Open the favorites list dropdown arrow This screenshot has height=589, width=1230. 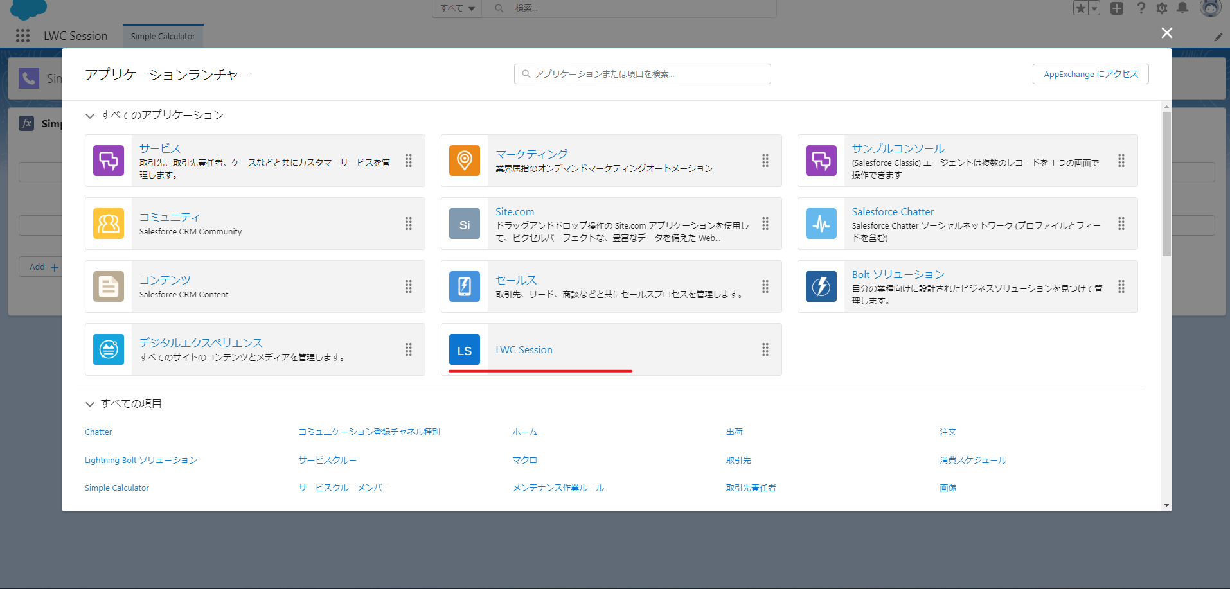[1094, 8]
